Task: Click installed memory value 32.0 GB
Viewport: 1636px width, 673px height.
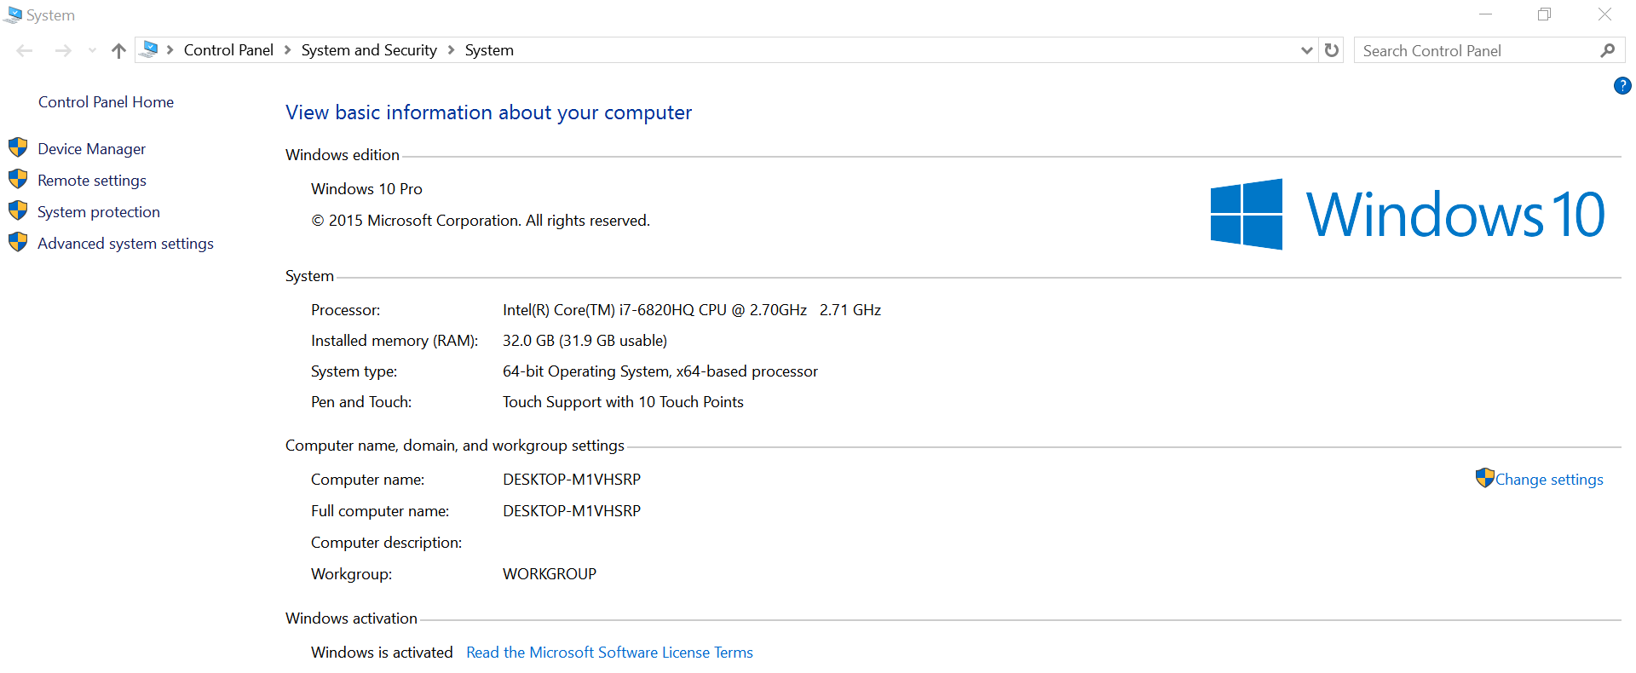Action: tap(585, 341)
